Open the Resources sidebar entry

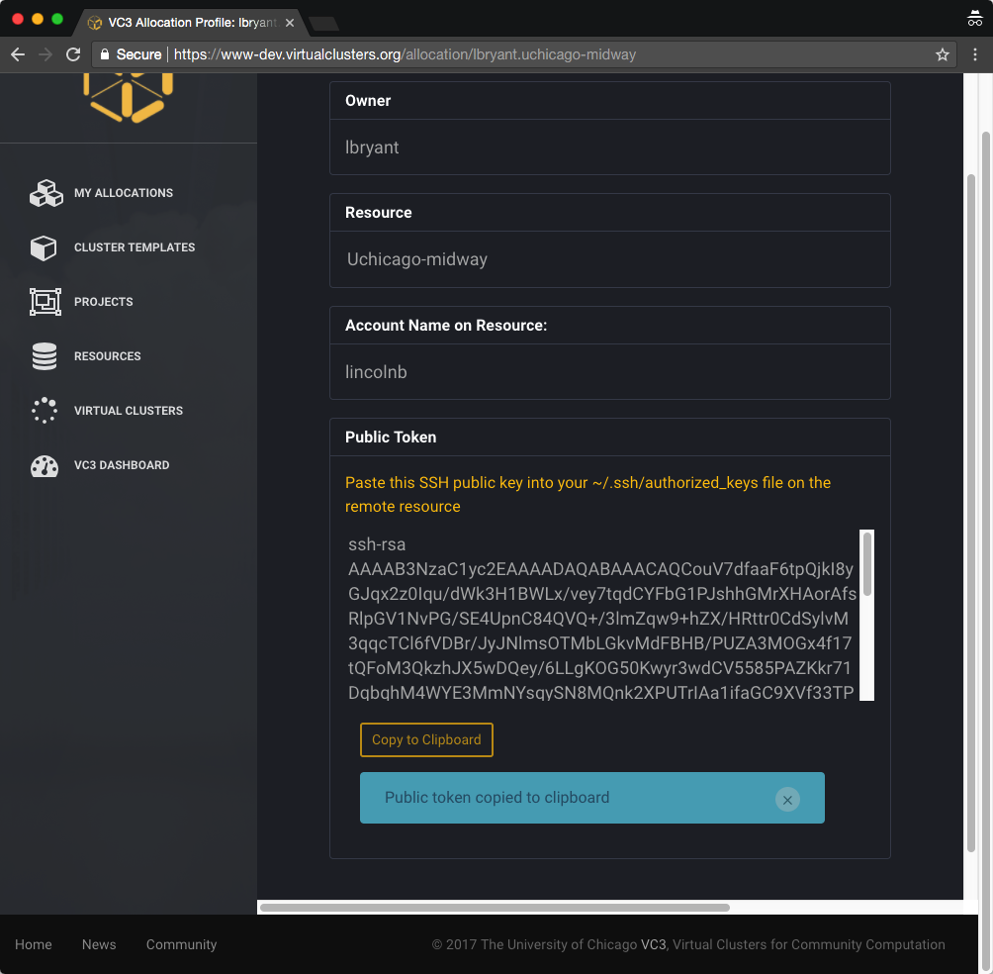pyautogui.click(x=108, y=356)
